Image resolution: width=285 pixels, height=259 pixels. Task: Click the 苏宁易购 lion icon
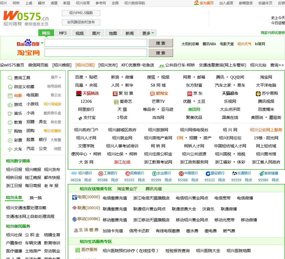(x=258, y=94)
